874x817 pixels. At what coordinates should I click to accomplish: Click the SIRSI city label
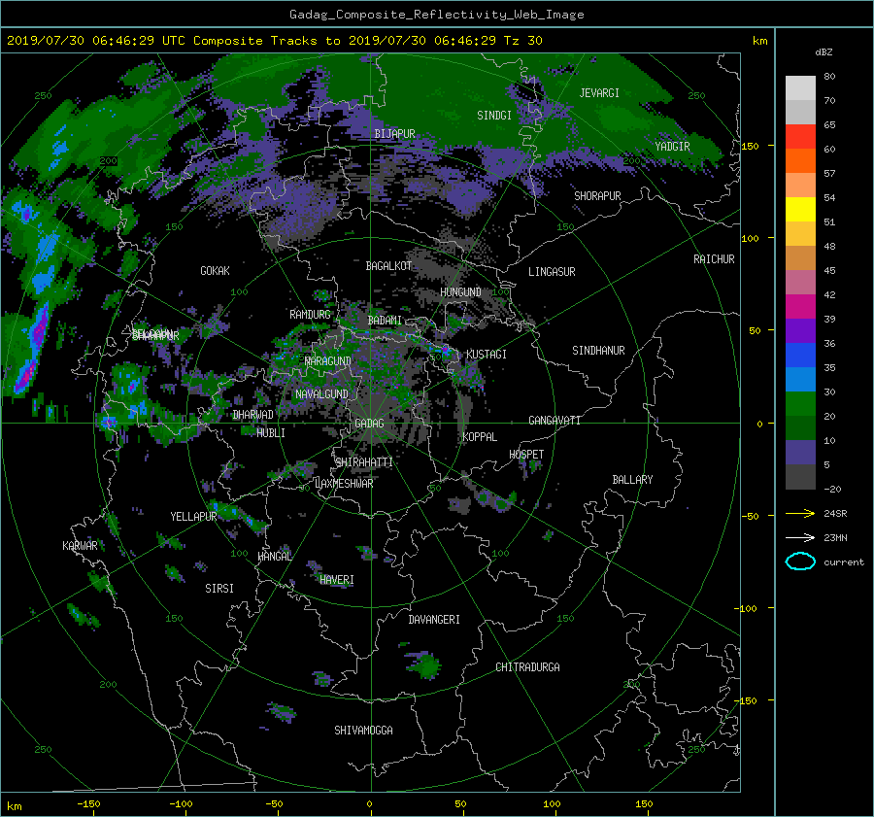coord(219,589)
